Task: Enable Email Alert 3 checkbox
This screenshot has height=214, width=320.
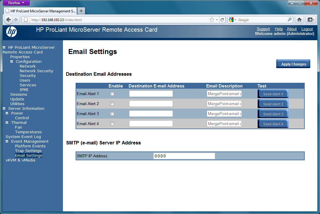Action: point(112,114)
